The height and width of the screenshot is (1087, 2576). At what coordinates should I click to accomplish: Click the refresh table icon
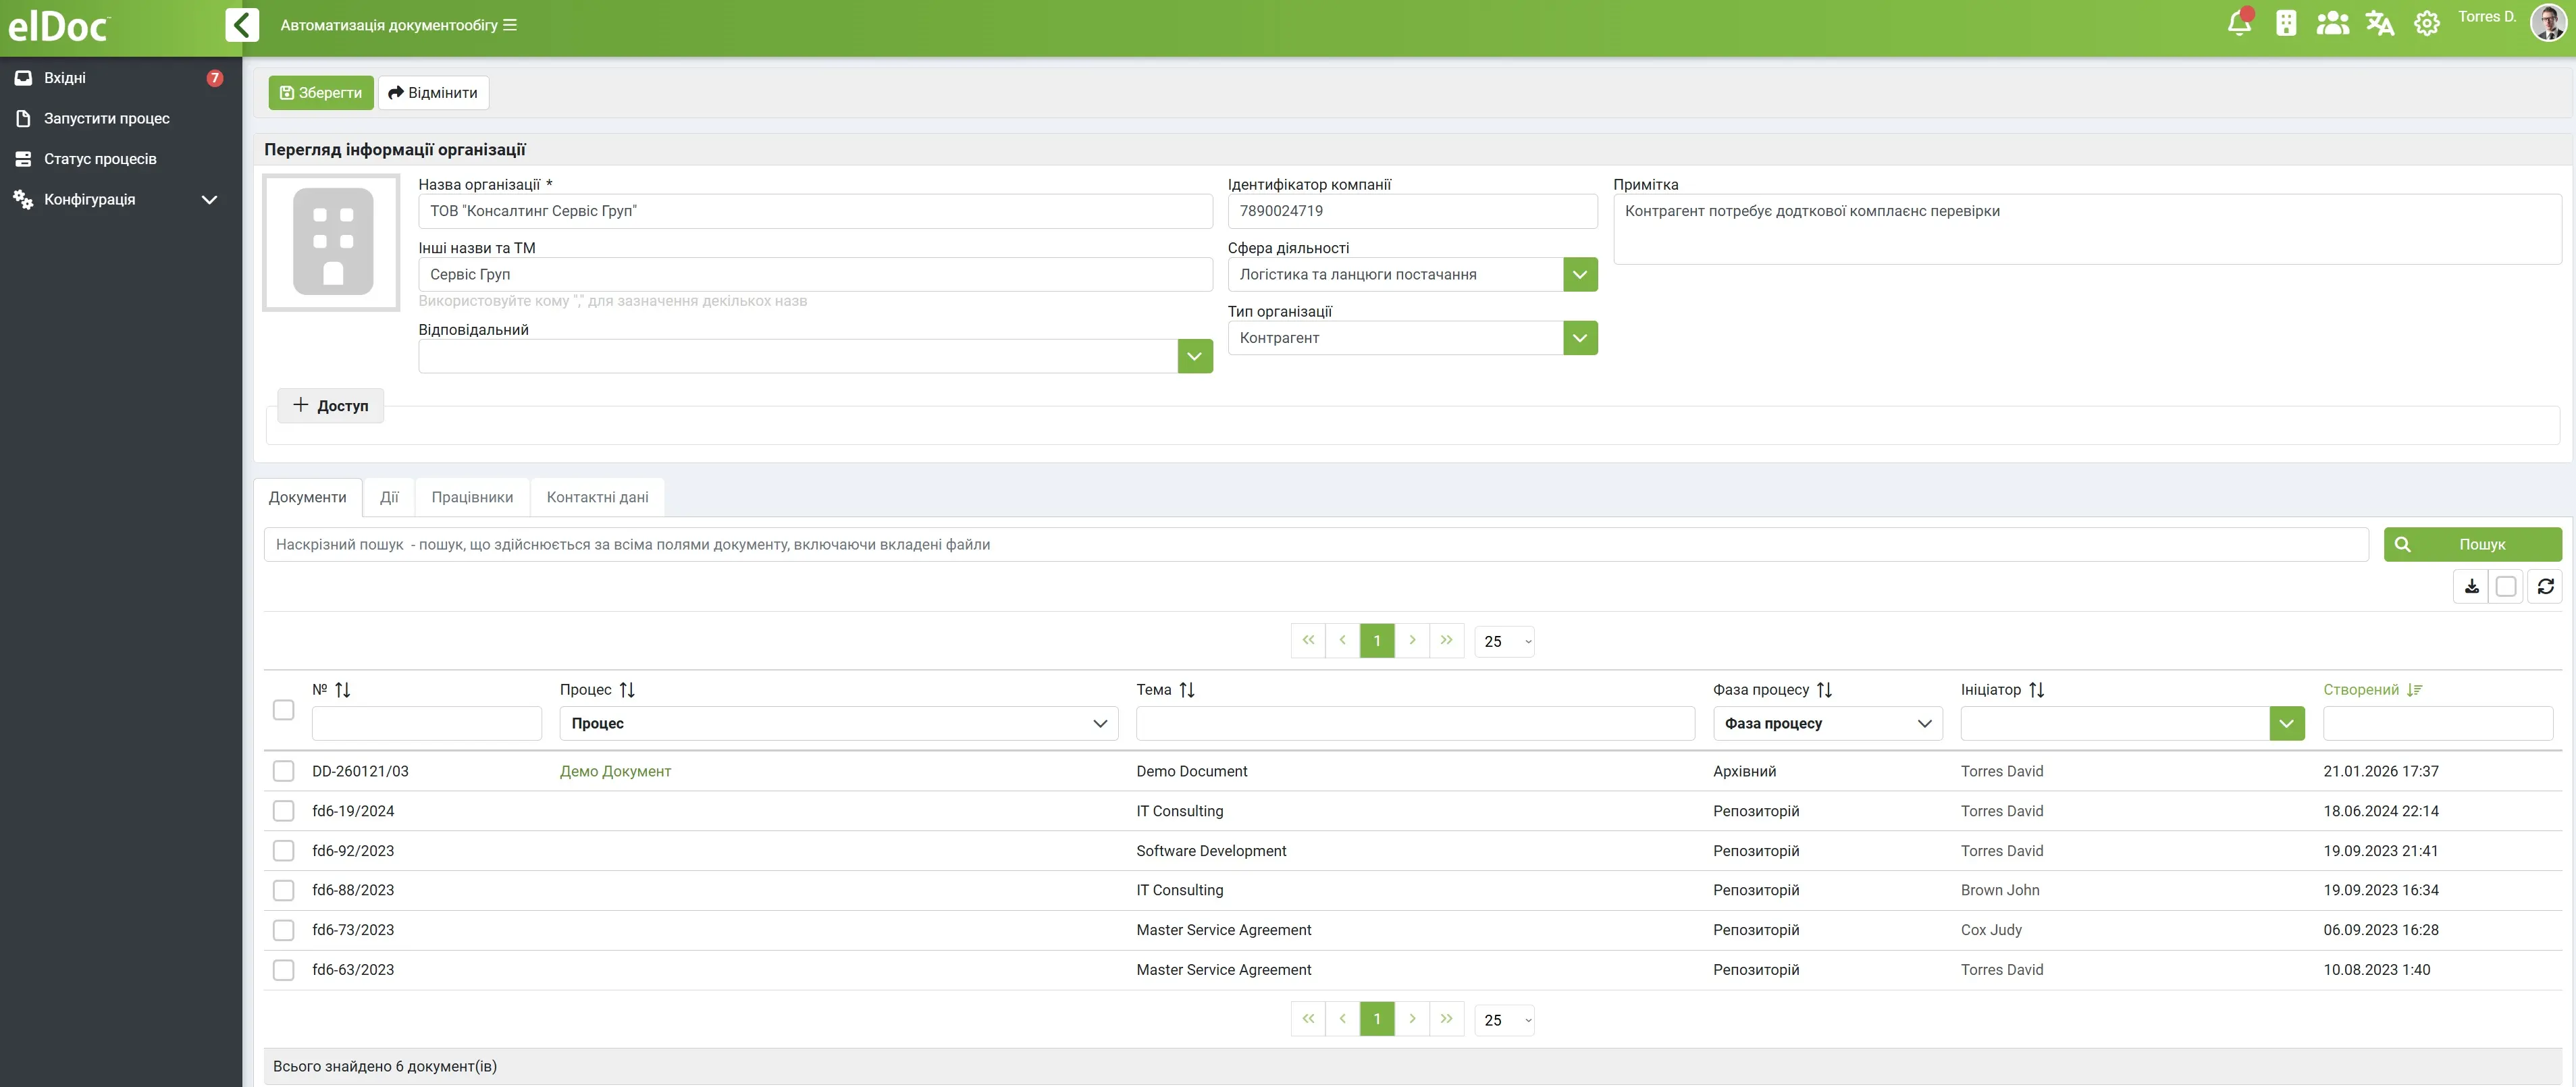(x=2545, y=587)
